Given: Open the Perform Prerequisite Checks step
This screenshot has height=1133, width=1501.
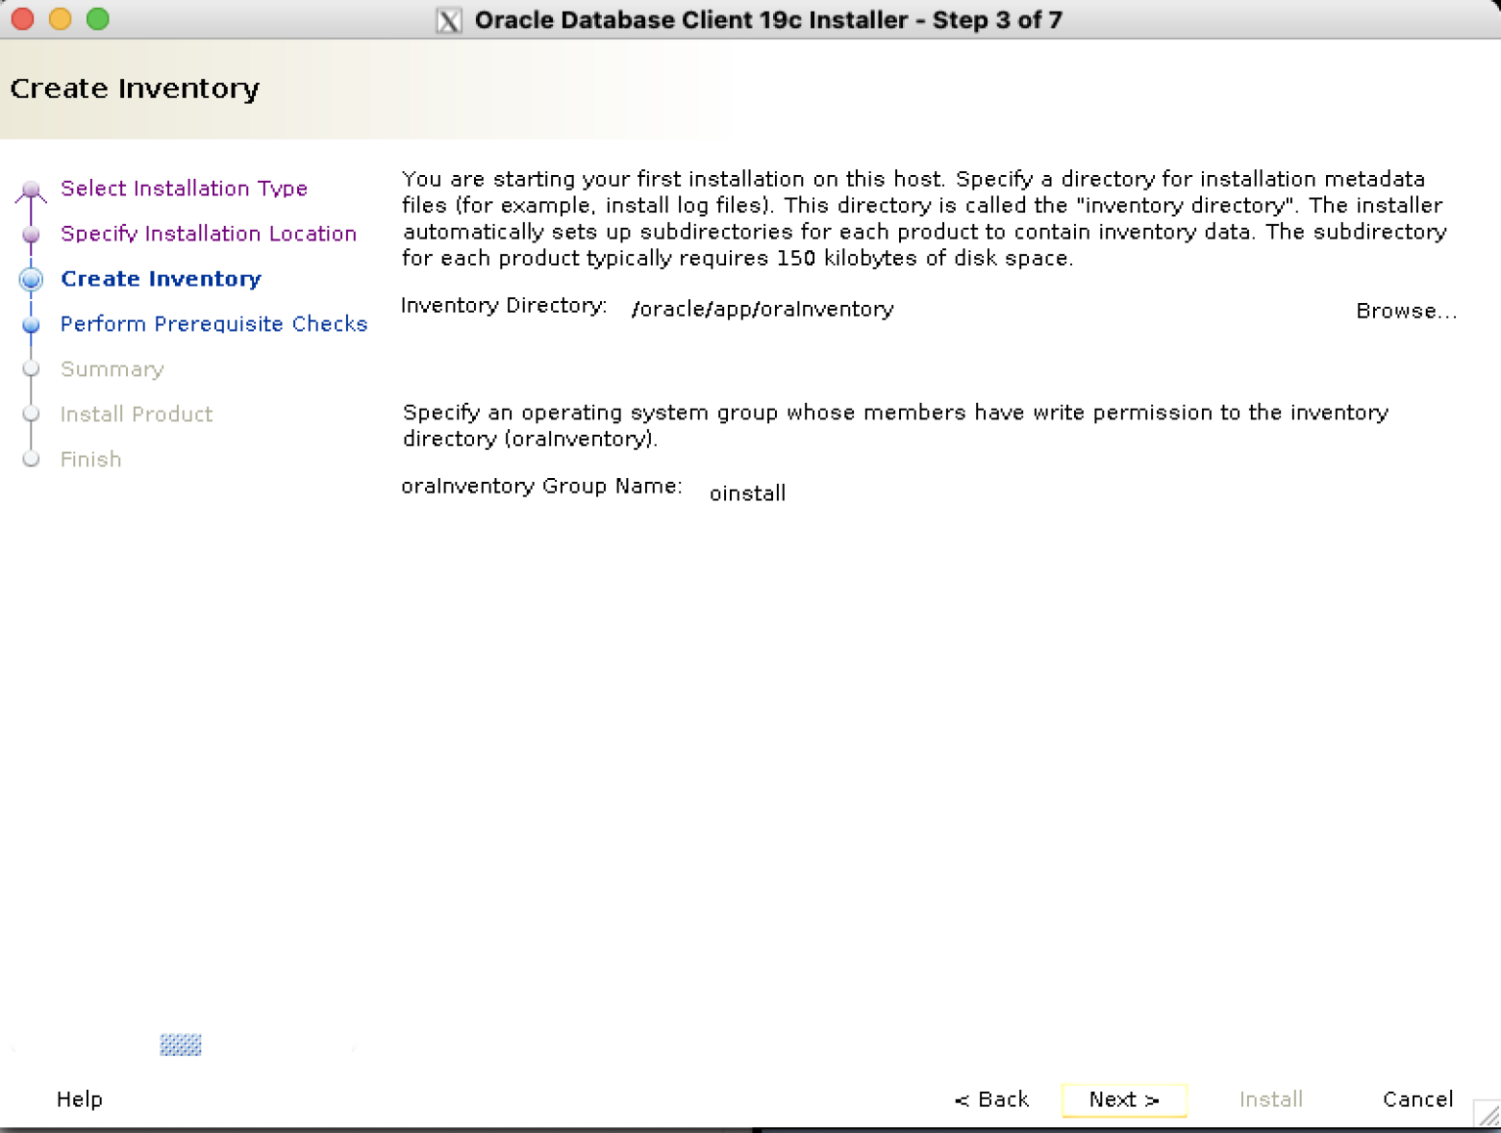Looking at the screenshot, I should 214,324.
